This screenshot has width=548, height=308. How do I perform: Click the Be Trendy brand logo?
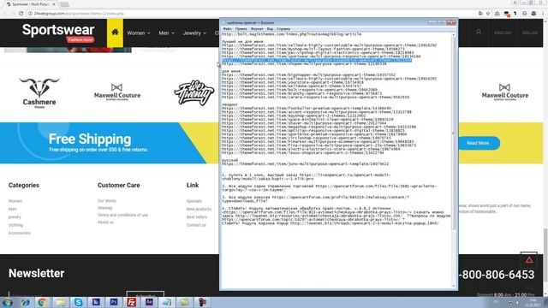click(194, 93)
